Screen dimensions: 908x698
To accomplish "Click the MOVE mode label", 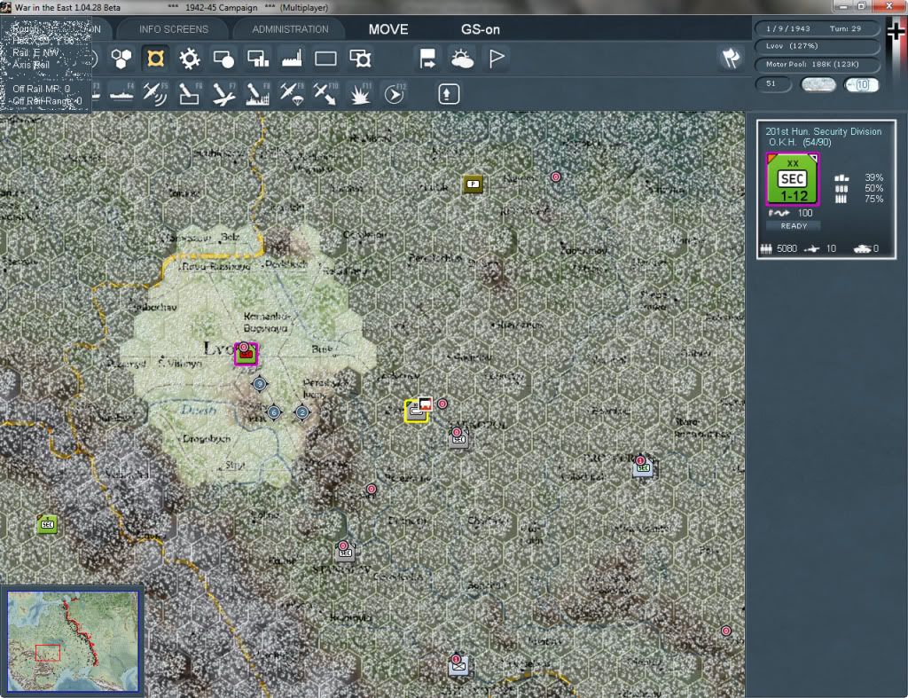I will click(388, 29).
